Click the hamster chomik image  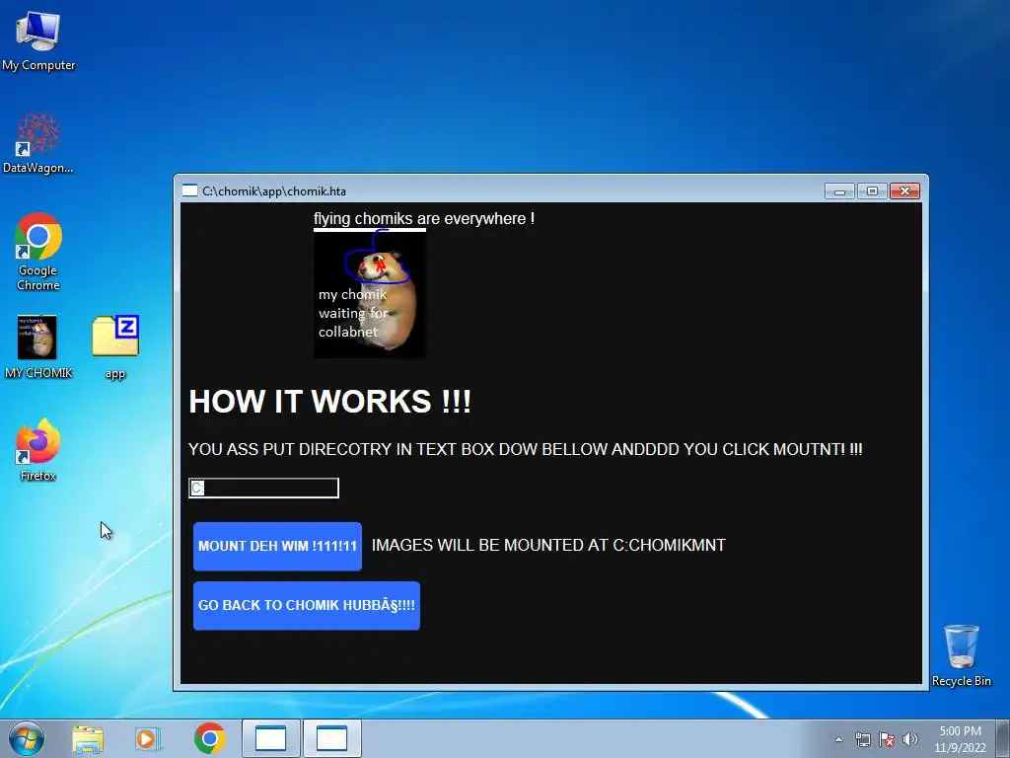click(x=369, y=294)
